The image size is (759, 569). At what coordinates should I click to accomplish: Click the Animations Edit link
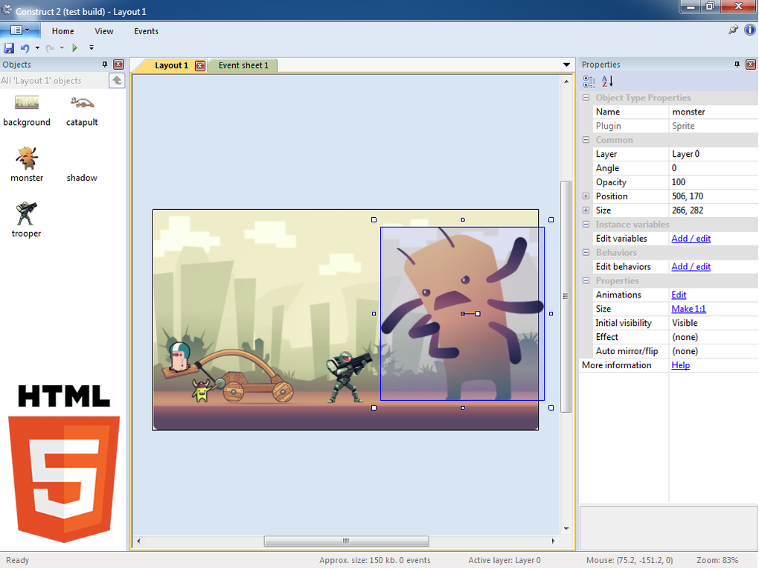coord(679,295)
